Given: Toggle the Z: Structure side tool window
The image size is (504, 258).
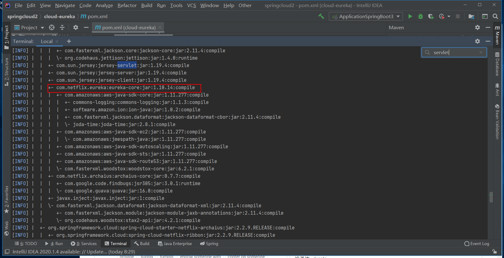Looking at the screenshot, I should [6, 72].
